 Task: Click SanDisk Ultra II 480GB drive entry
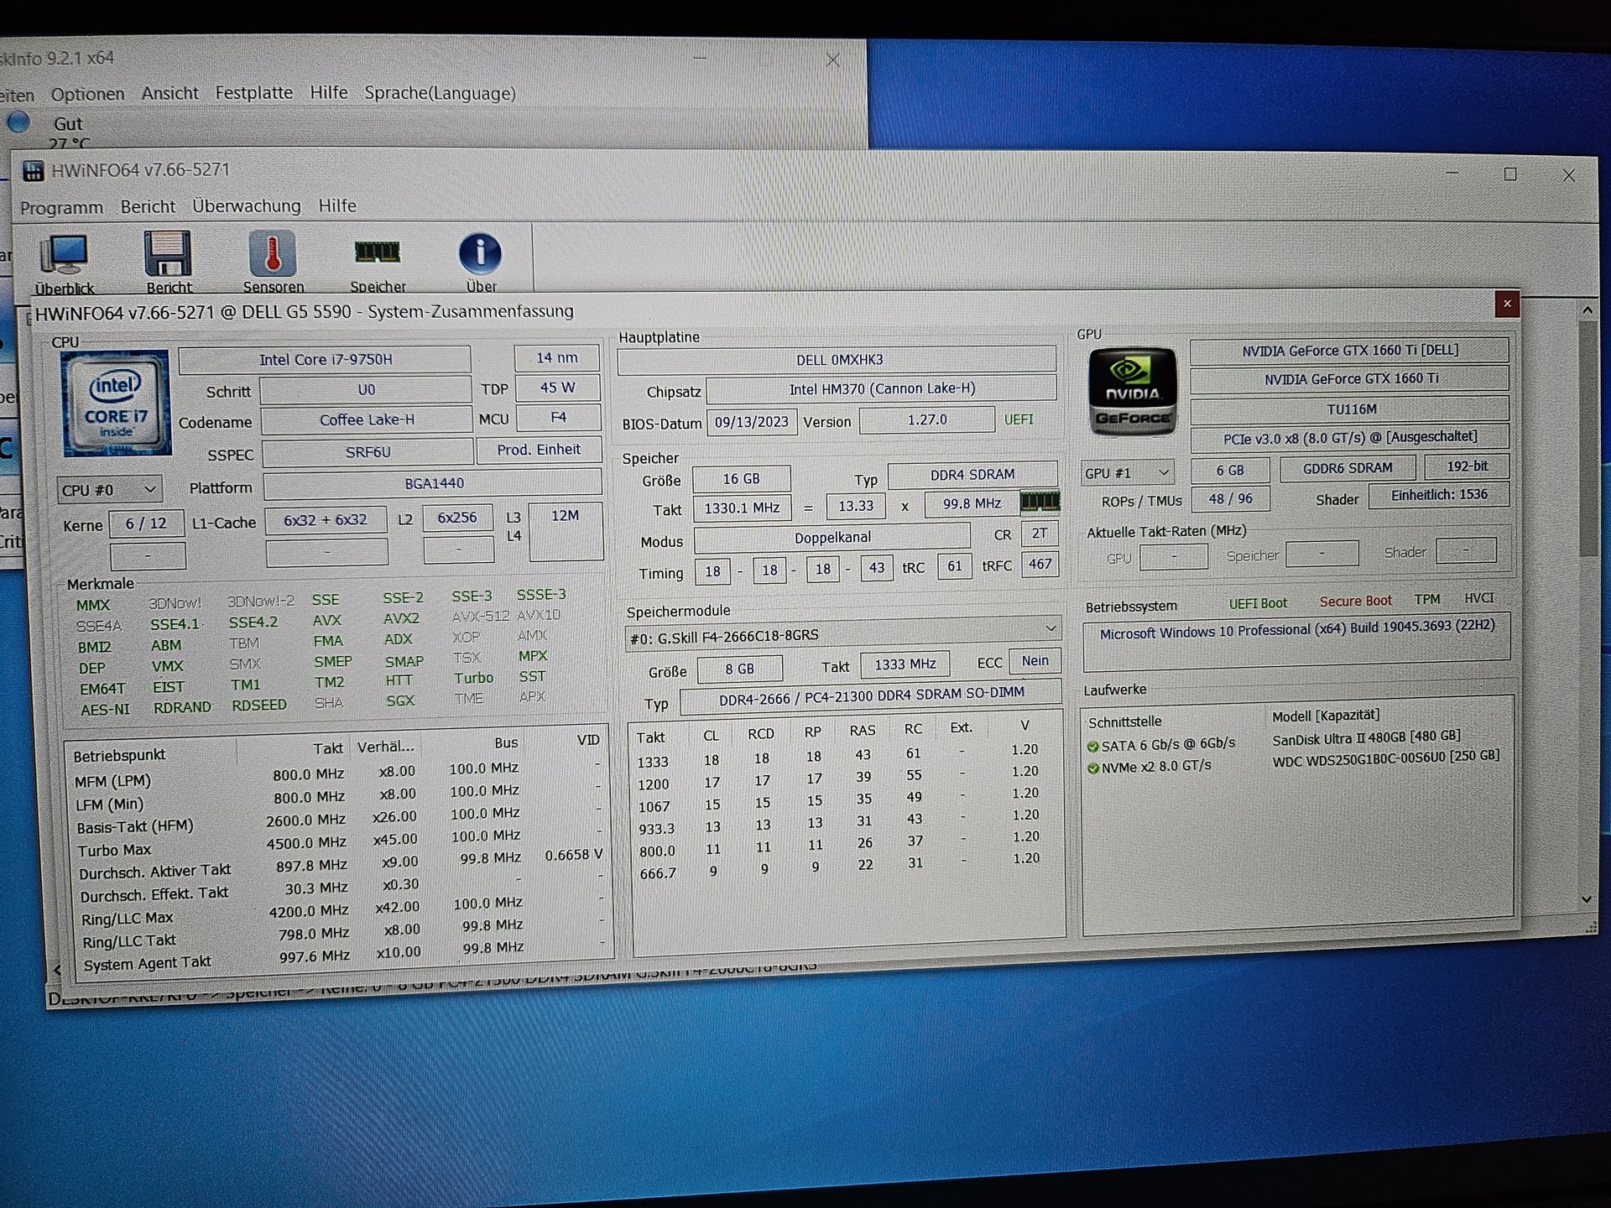click(1366, 738)
